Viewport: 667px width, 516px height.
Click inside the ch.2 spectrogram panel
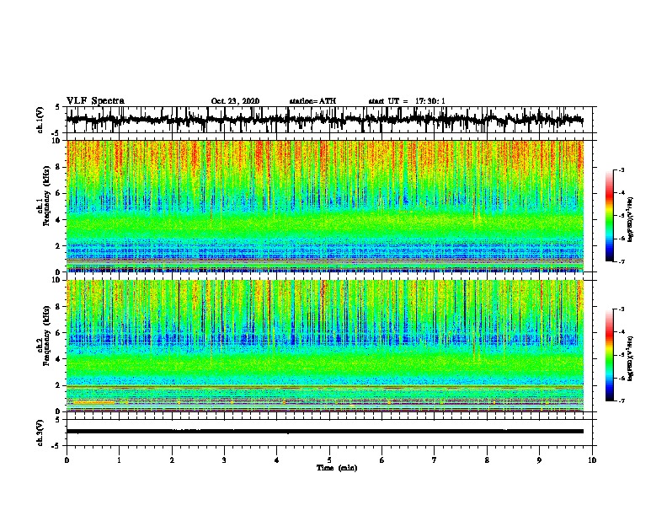[325, 346]
